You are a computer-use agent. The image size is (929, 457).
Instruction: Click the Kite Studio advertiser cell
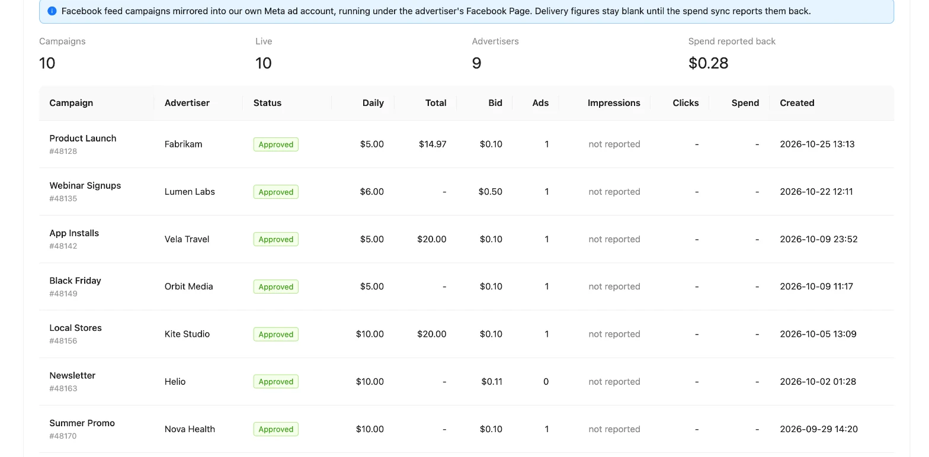(x=187, y=334)
